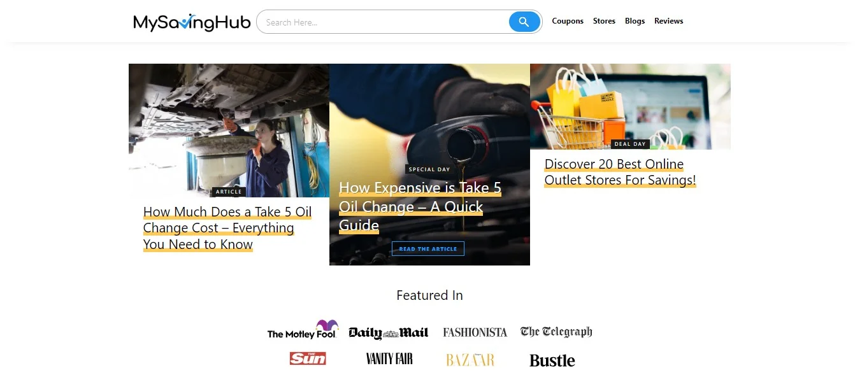Viewport: 855px width, 382px height.
Task: Go to the Reviews page
Action: [668, 21]
